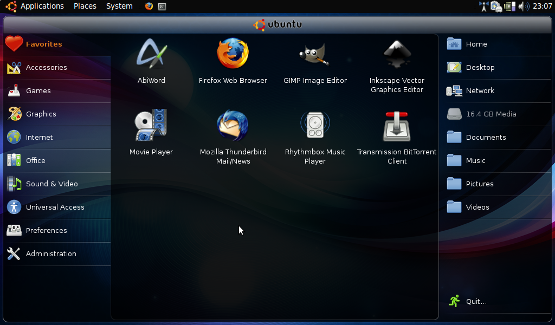Click the wrench Administration icon
Viewport: 555px width, 325px height.
tap(14, 253)
